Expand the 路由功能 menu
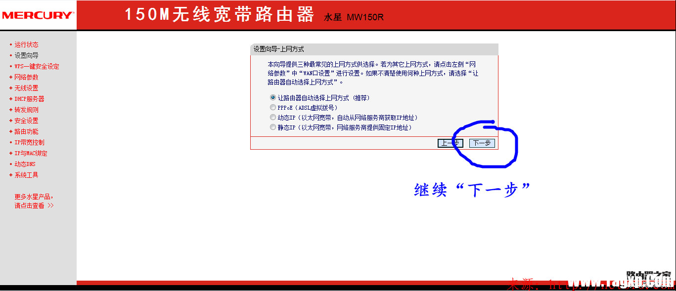The image size is (676, 291). 26,131
